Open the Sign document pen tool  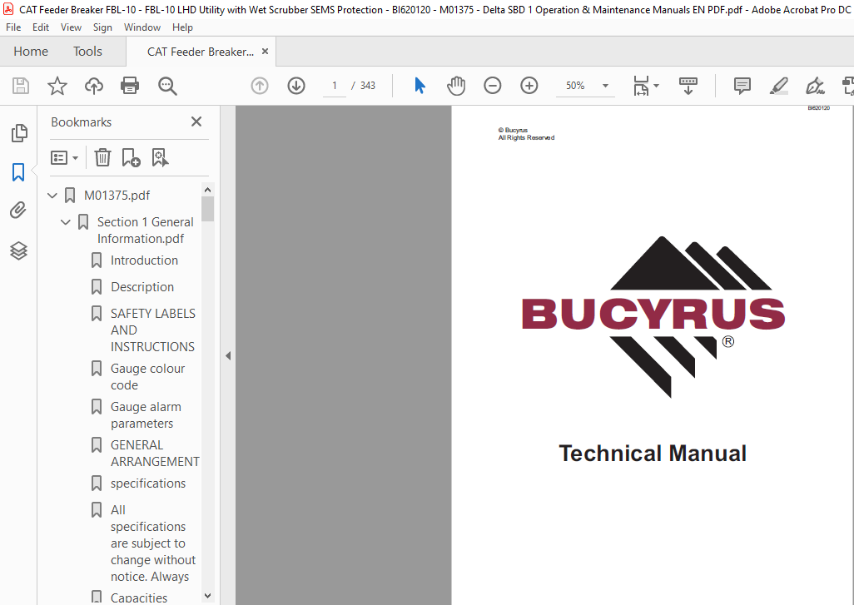(x=815, y=86)
